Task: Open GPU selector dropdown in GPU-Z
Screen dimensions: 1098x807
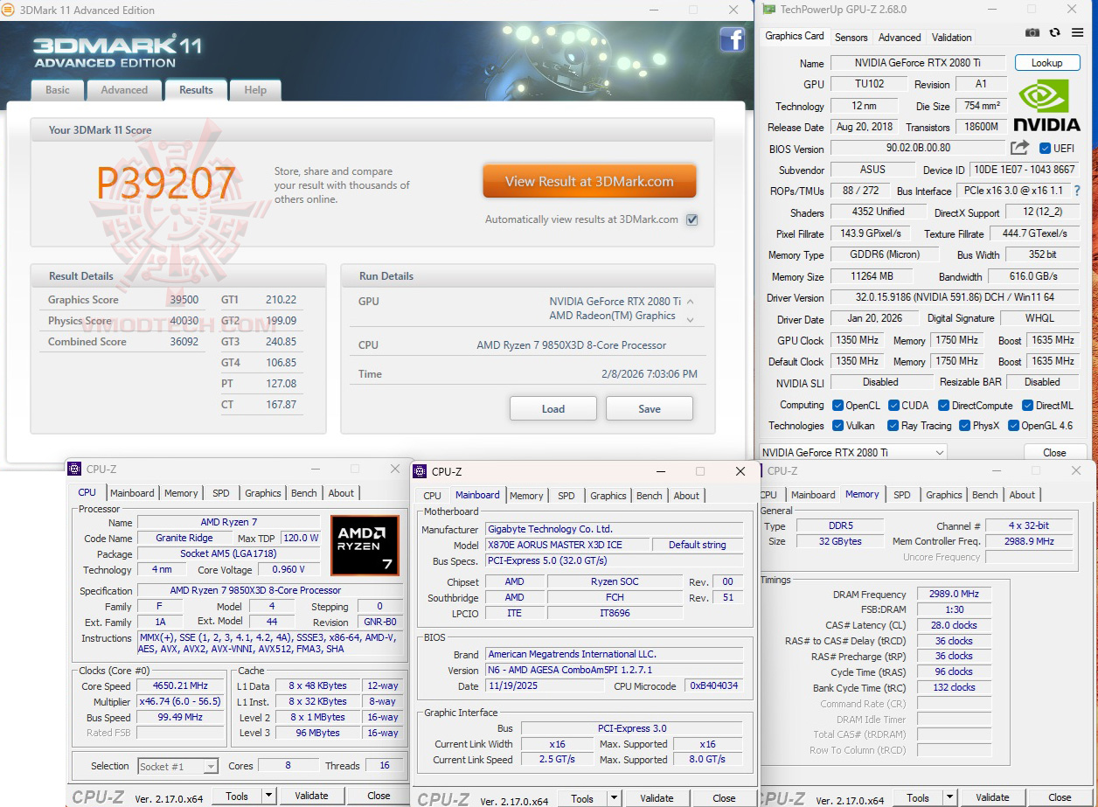Action: click(x=853, y=452)
